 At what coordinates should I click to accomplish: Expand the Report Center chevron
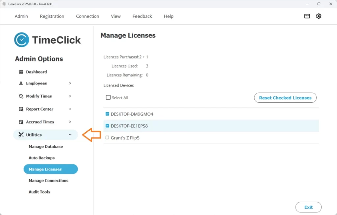[70, 109]
